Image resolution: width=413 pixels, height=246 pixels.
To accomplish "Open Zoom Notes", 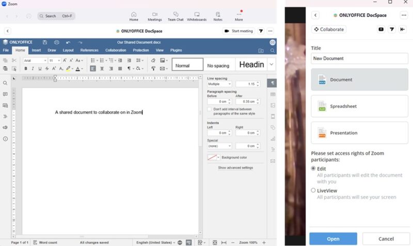I will pos(218,17).
